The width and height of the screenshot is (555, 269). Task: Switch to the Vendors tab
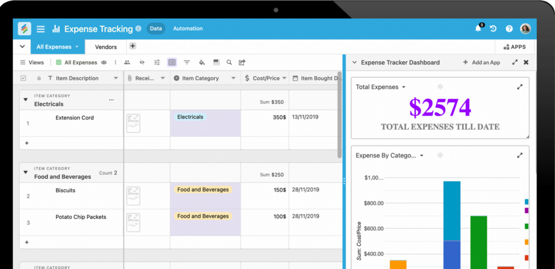click(106, 47)
